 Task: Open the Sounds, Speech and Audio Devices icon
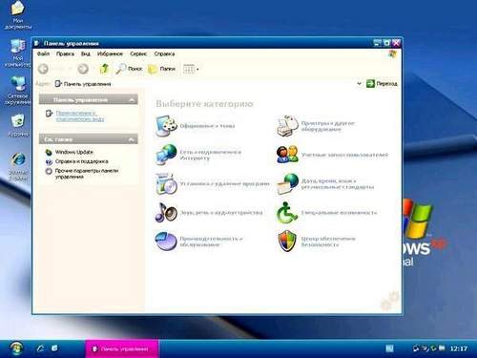click(x=166, y=212)
